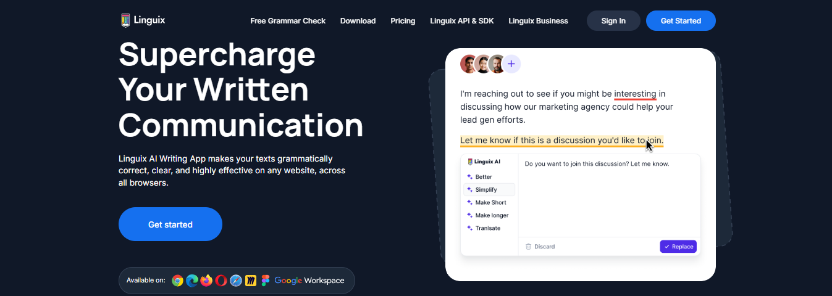
Task: Click the purple Replace button
Action: (x=678, y=247)
